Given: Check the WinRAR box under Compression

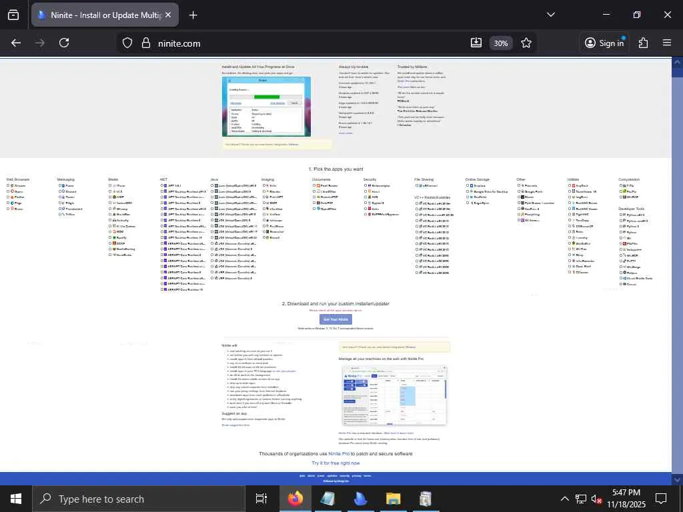Looking at the screenshot, I should coord(621,197).
